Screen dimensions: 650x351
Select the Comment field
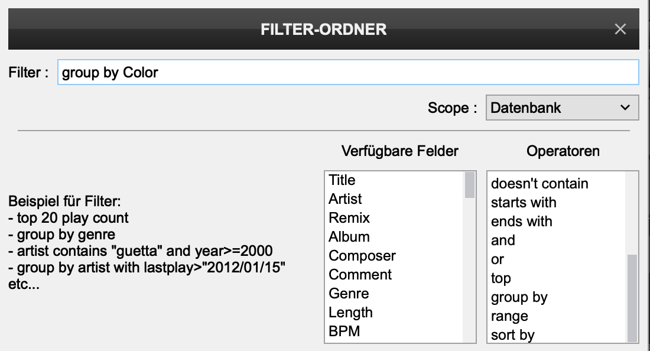click(x=360, y=275)
